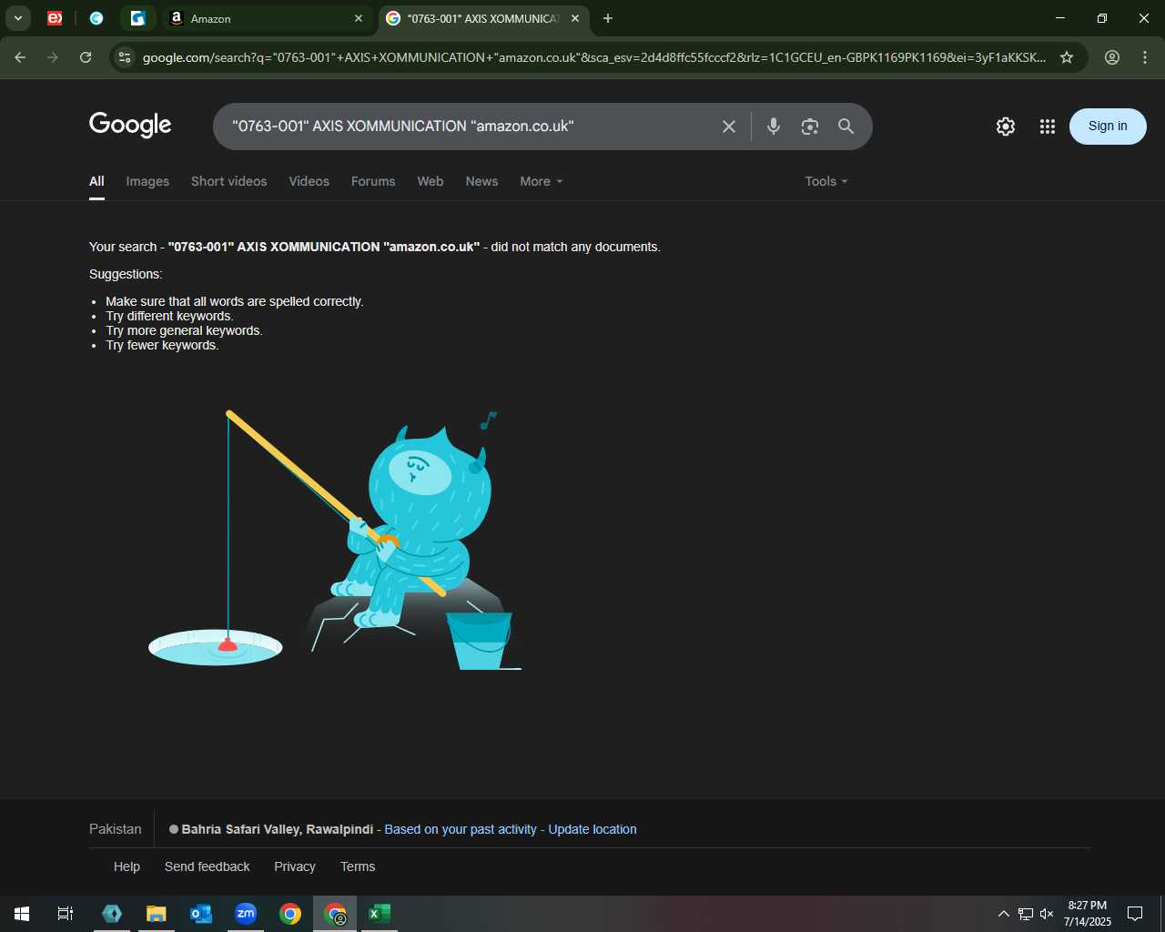
Task: Open search by image camera icon
Action: [x=810, y=127]
